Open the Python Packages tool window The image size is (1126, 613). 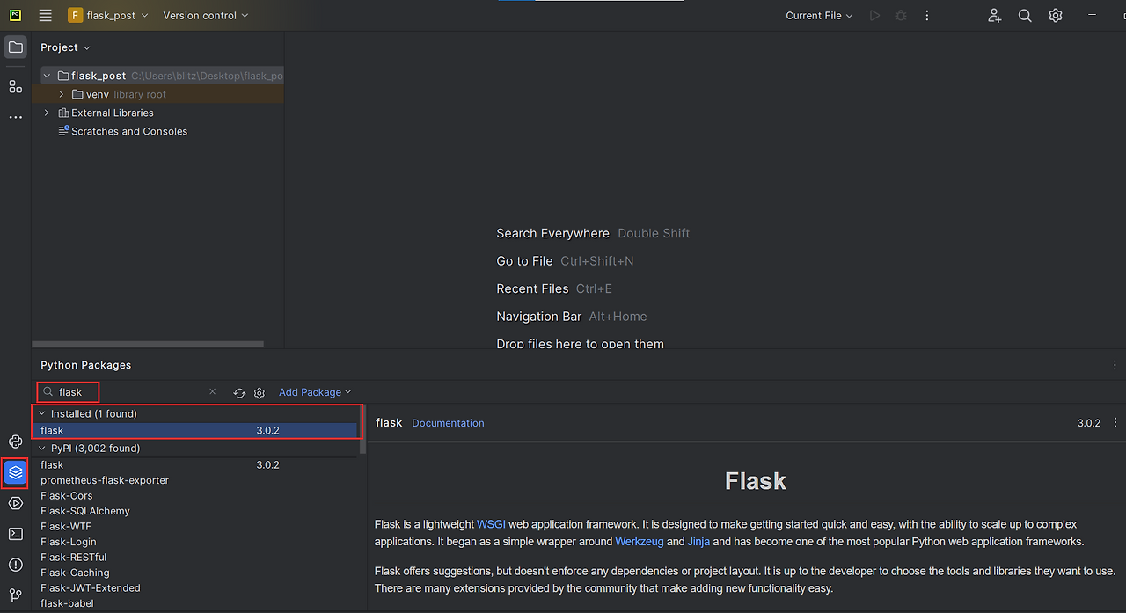15,473
